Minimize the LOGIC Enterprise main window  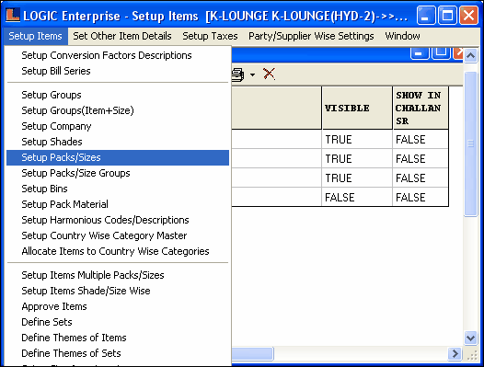426,15
